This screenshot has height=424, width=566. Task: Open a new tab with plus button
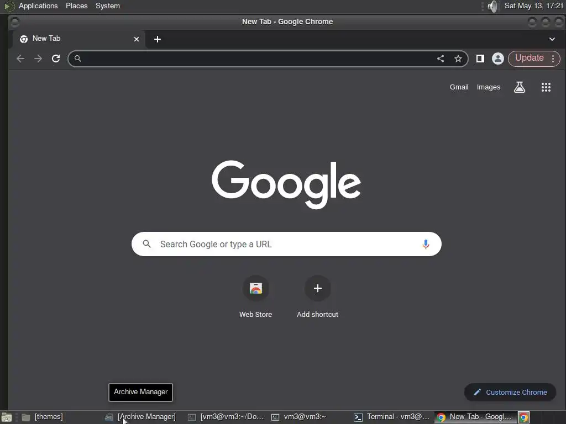point(158,39)
